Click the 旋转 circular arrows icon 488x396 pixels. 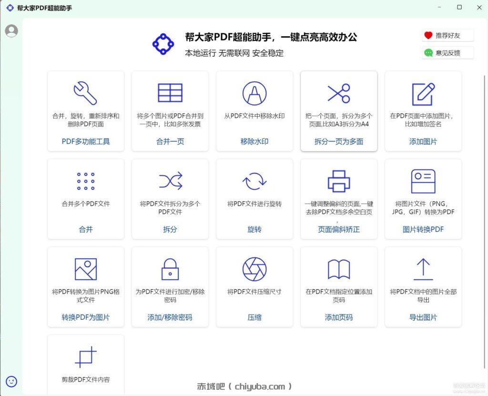(x=254, y=180)
